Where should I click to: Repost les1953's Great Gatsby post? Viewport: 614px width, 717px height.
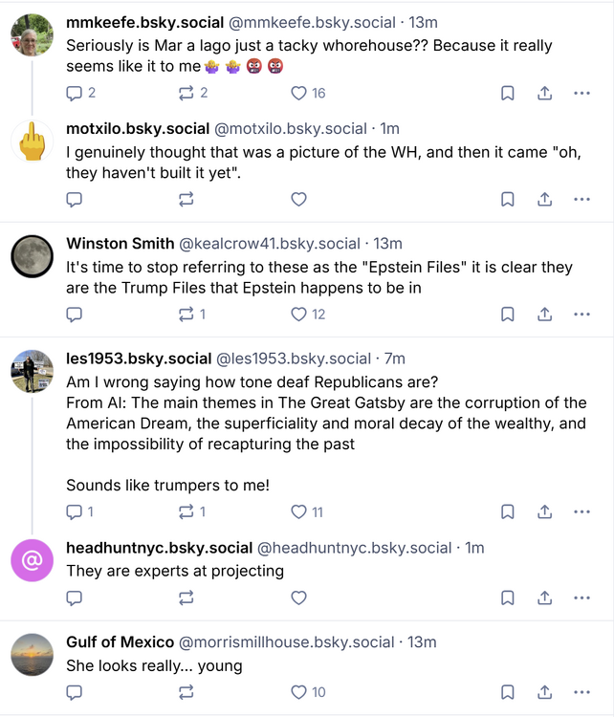[x=186, y=511]
